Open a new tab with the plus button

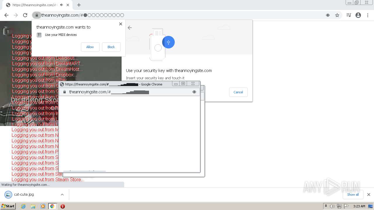tap(79, 5)
